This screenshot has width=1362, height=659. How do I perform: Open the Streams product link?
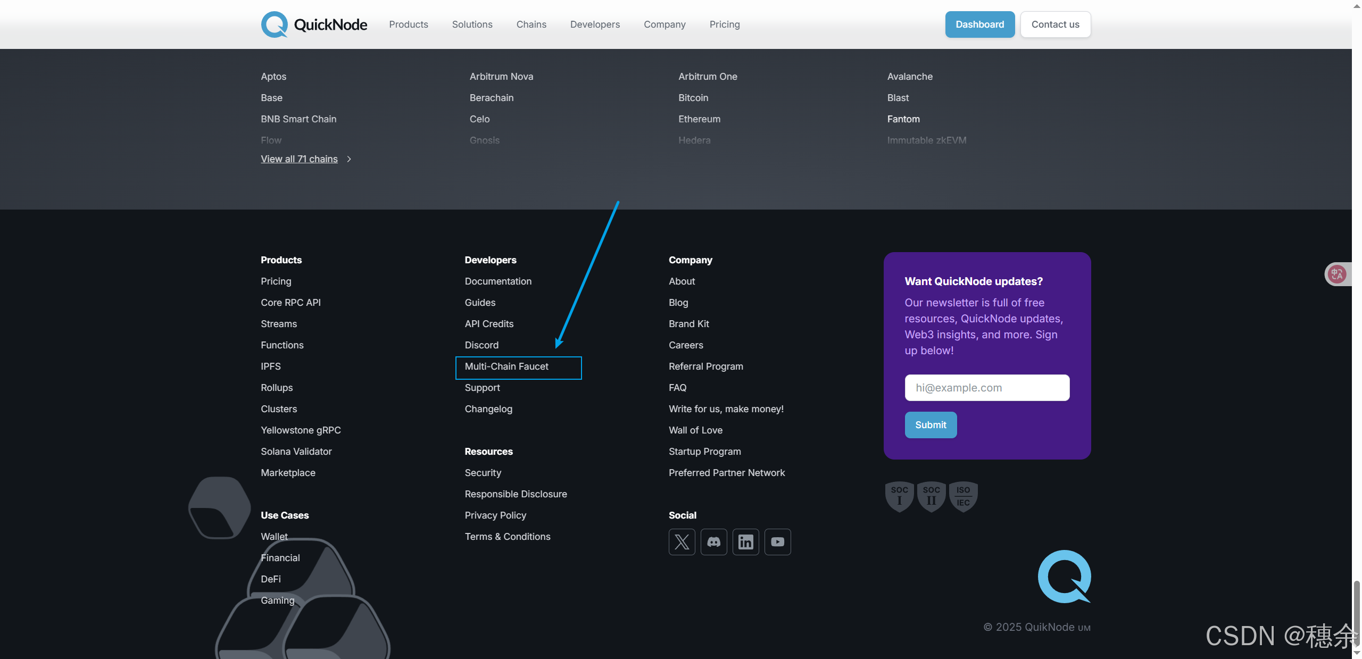pos(279,324)
